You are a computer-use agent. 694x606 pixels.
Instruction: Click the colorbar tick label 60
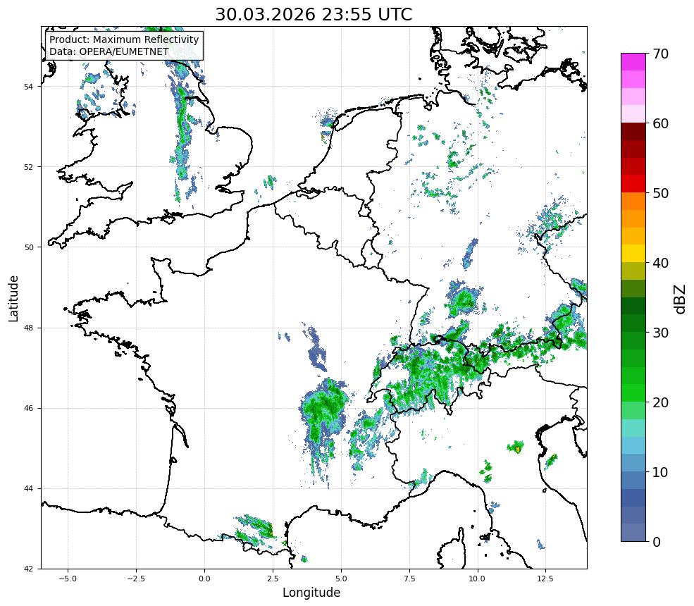point(660,123)
